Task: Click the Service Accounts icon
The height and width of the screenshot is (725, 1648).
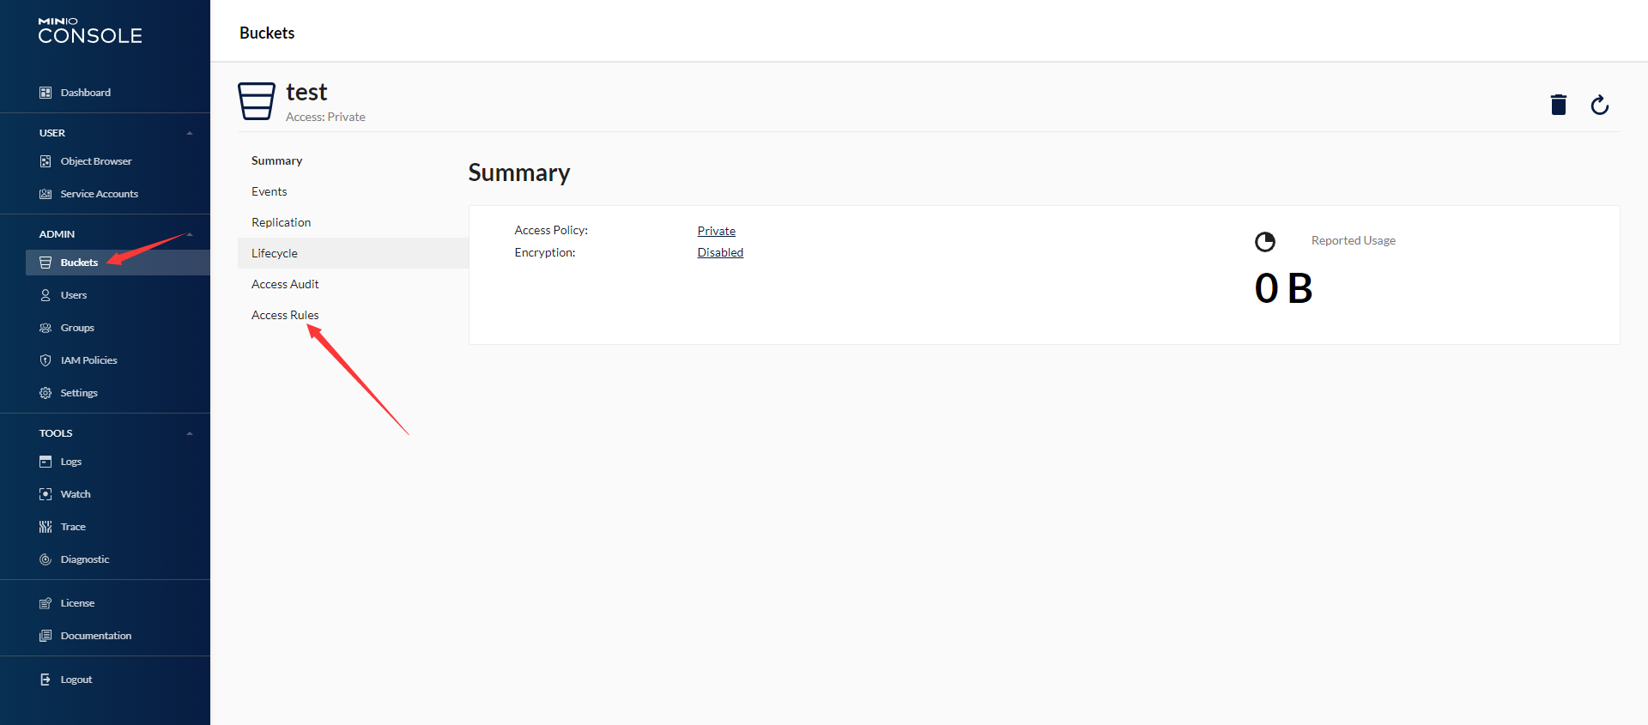Action: click(x=45, y=194)
